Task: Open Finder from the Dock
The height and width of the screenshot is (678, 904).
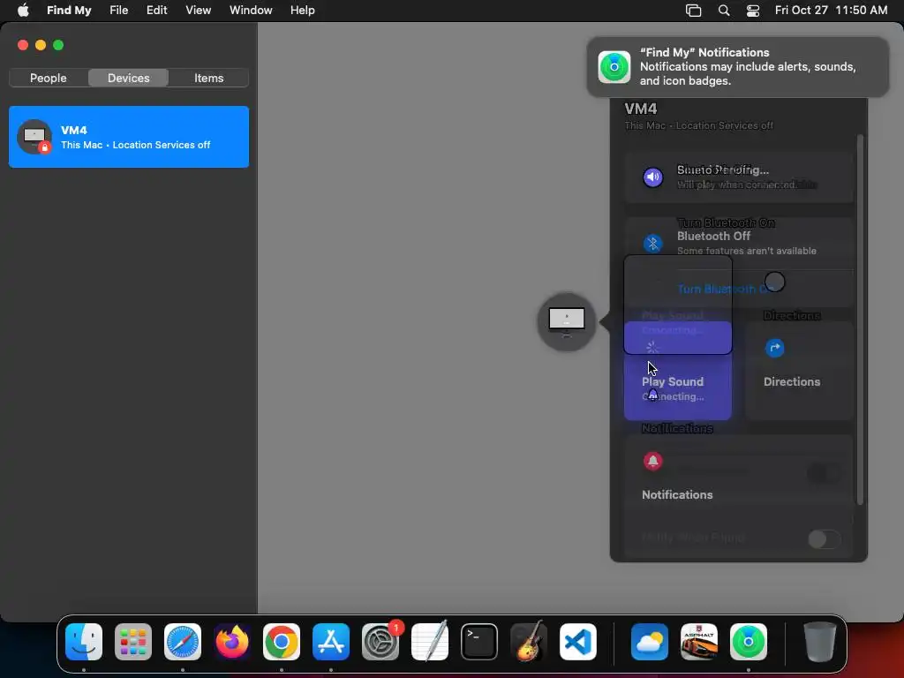Action: 84,642
